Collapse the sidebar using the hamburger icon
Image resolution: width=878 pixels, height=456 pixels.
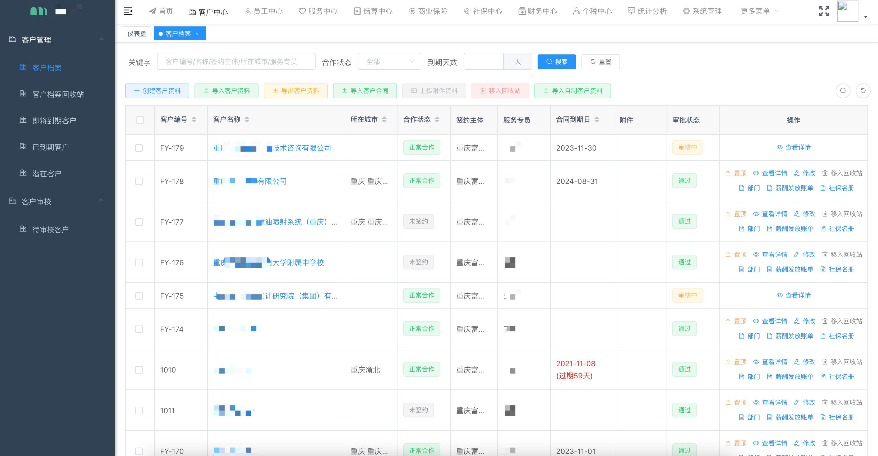pos(128,11)
